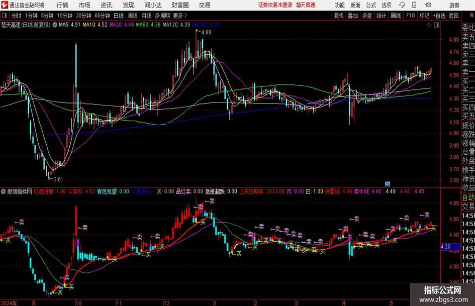This screenshot has width=475, height=306.
Task: Switch to the 分时 chart tab
Action: [x=16, y=16]
